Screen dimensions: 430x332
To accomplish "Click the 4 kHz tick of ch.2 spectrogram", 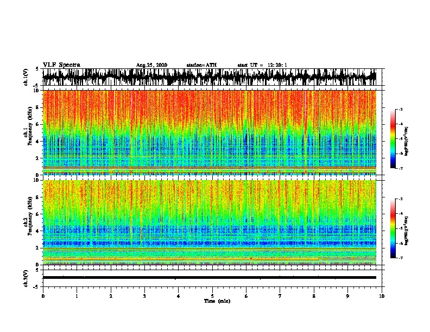I will point(37,231).
